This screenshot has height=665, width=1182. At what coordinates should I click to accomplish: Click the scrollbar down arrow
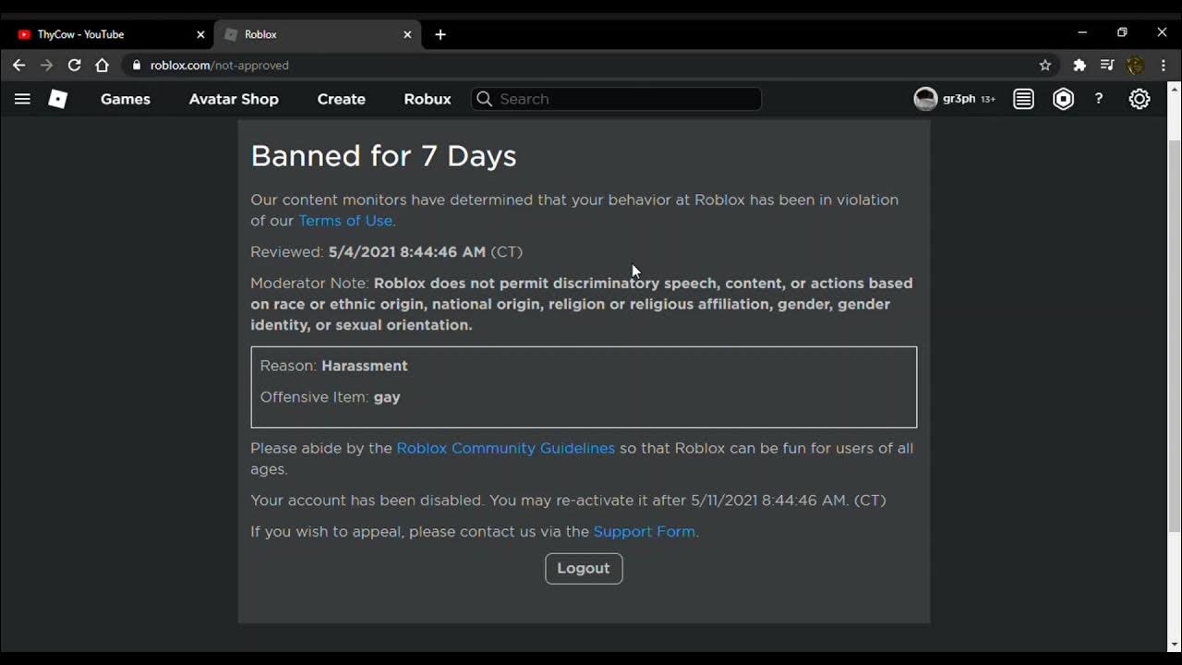(x=1175, y=644)
